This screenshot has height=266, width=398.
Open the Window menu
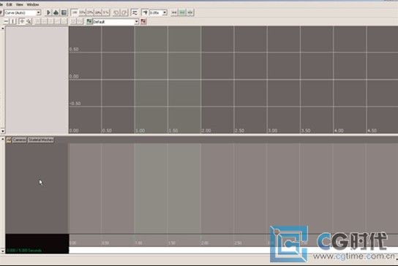tap(33, 4)
